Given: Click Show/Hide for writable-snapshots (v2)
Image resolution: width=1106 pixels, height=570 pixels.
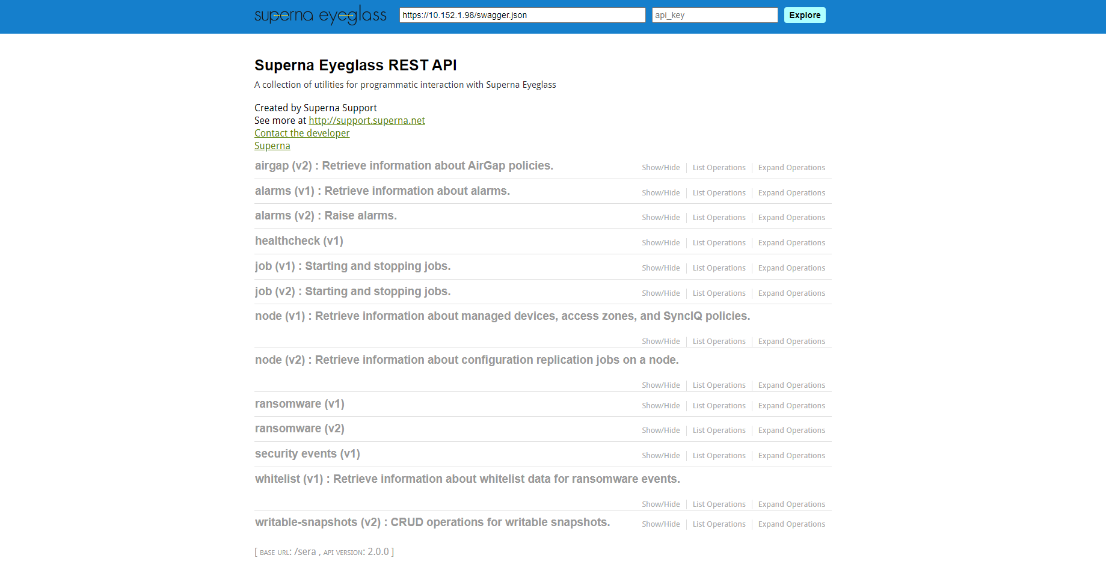Looking at the screenshot, I should click(x=661, y=524).
